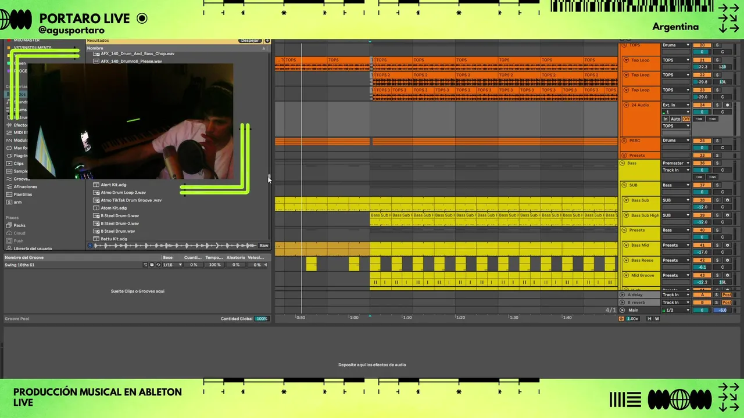Image resolution: width=744 pixels, height=418 pixels.
Task: Click the Base column header in Groove Pool
Action: tap(168, 257)
